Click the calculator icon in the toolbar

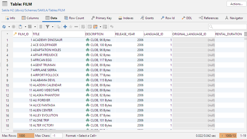[41, 27]
